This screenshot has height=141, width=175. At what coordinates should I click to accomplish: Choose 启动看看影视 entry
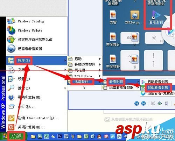[157, 82]
